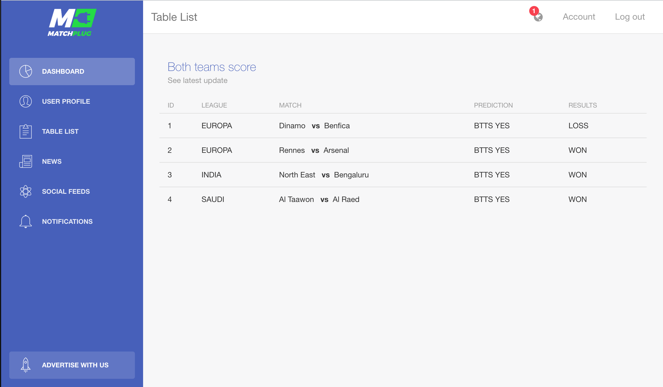Click INDIA league cell

pyautogui.click(x=211, y=175)
